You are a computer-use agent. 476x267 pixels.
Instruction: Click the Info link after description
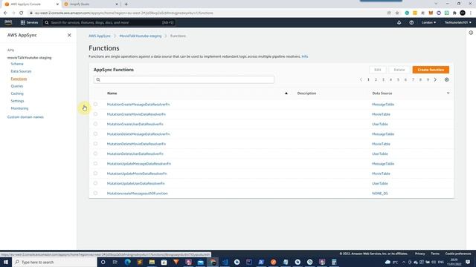[x=304, y=56]
